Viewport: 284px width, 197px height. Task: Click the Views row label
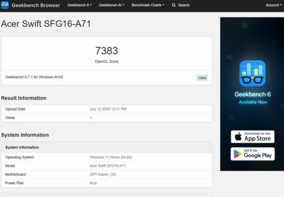10,118
